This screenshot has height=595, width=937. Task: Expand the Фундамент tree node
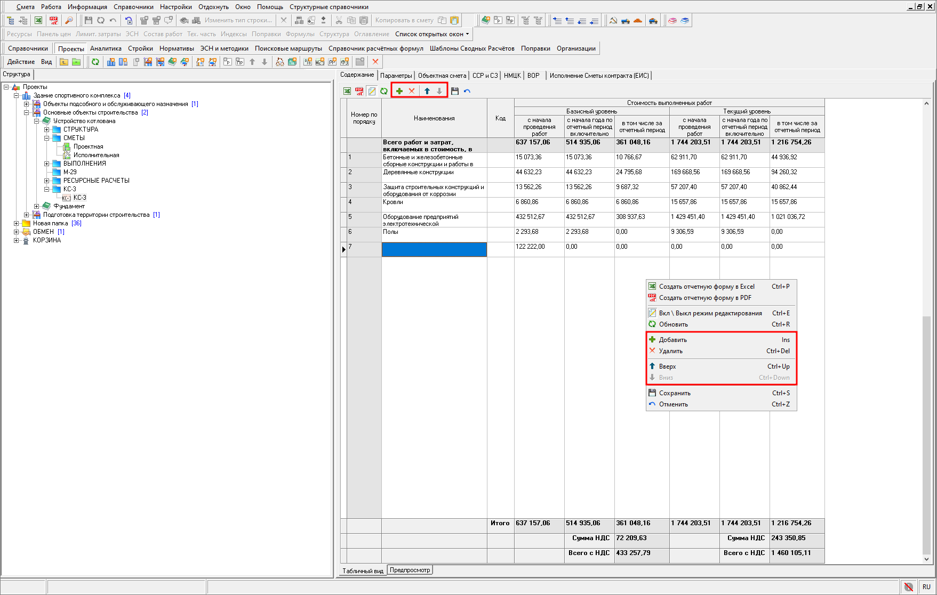coord(37,206)
